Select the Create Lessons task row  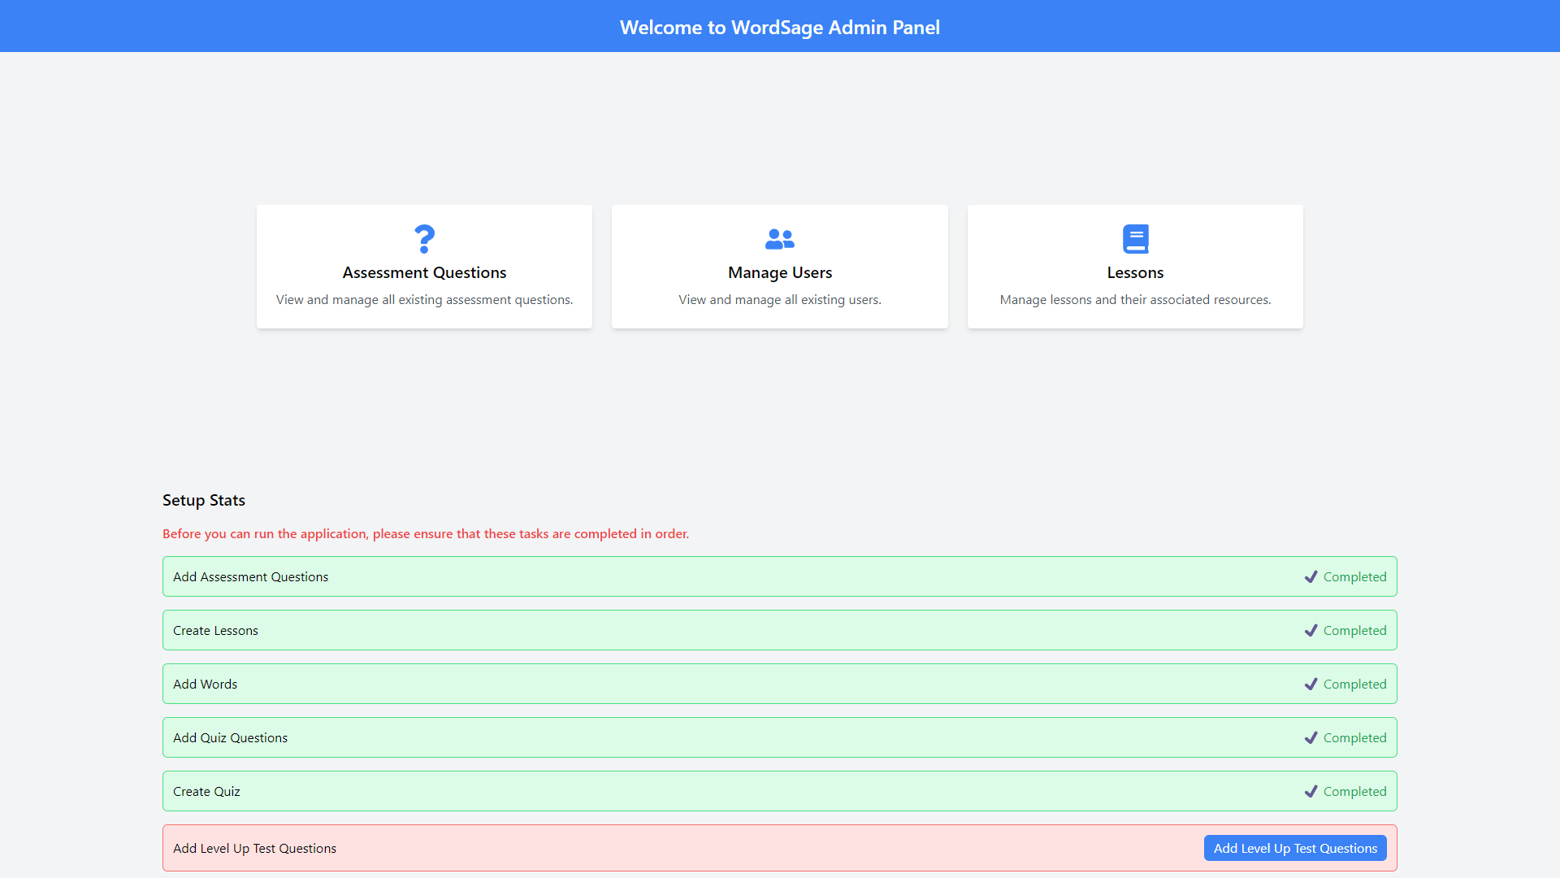point(215,631)
